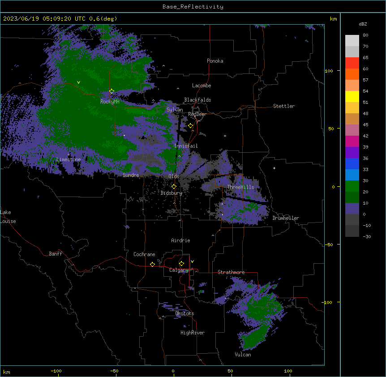Click the Drumheller city label

coord(286,218)
